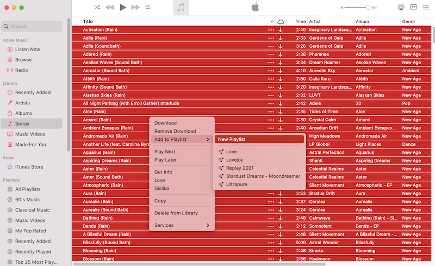Skip to the next track
435x266 pixels.
tap(135, 8)
